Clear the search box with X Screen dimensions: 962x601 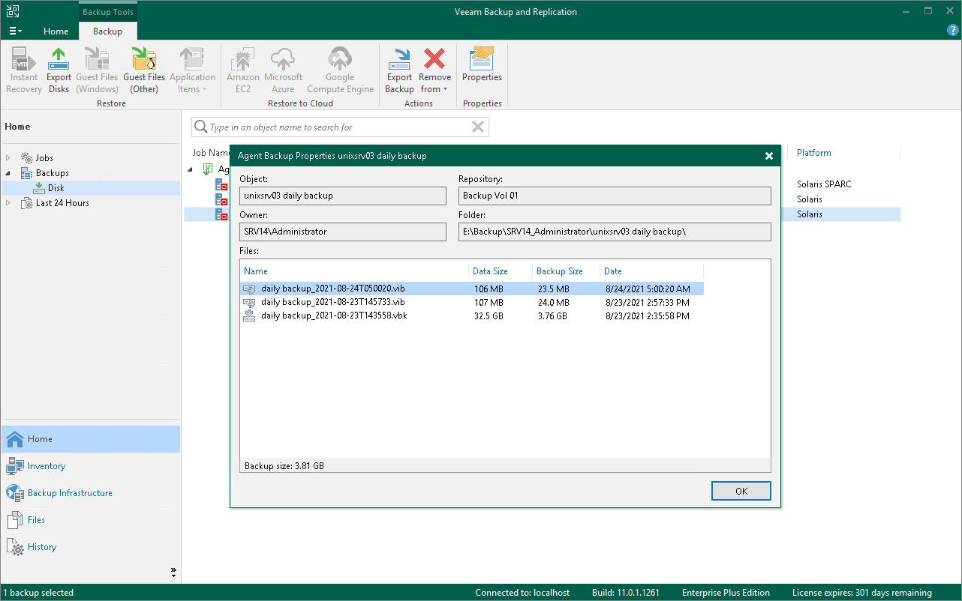477,127
